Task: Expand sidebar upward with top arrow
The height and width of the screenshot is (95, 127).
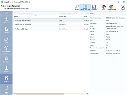Action: (6, 13)
